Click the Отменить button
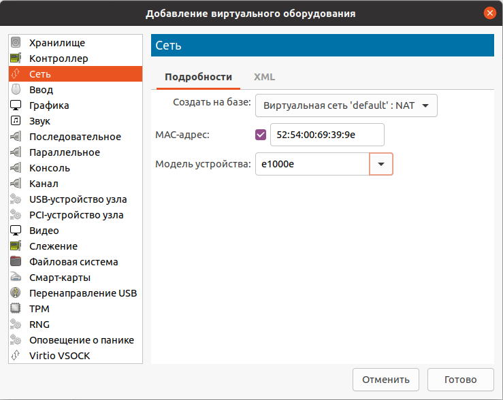Screen dimensions: 503x400 [386, 380]
